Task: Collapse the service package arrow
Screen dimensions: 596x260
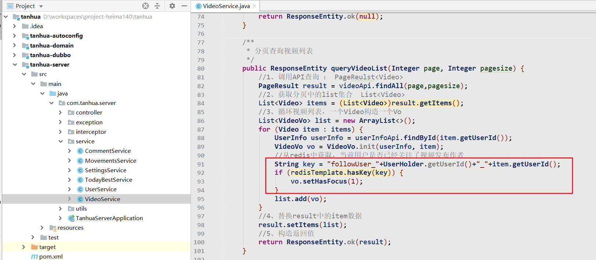Action: [x=60, y=141]
